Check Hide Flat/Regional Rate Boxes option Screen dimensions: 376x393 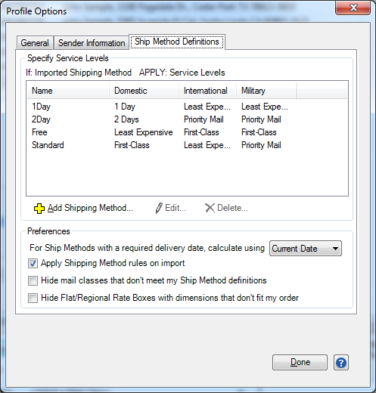[33, 298]
